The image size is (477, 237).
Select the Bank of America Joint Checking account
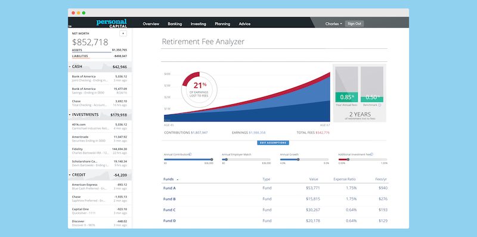100,79
